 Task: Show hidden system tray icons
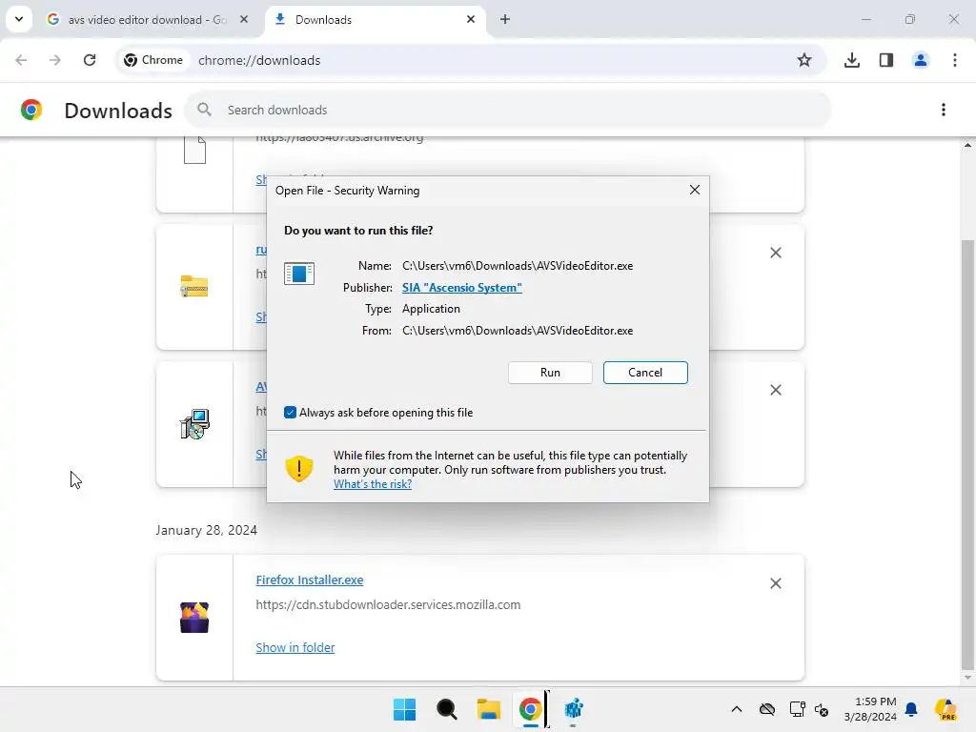pyautogui.click(x=737, y=709)
